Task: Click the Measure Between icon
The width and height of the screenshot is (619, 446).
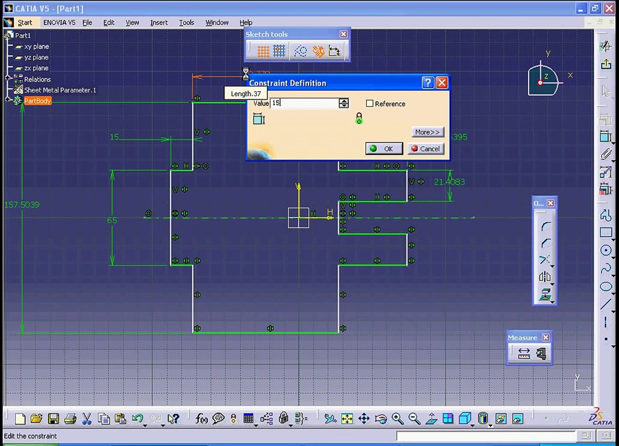Action: 524,353
